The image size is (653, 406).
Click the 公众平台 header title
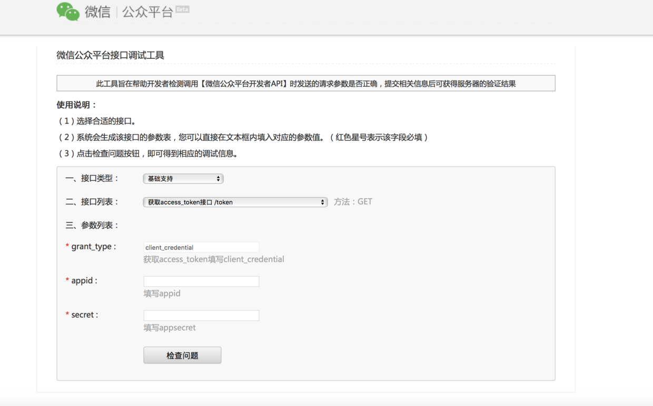click(x=147, y=12)
